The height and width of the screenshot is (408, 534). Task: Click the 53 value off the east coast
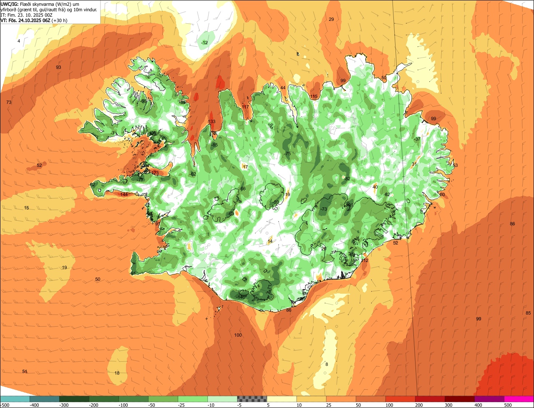point(455,165)
